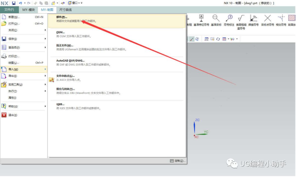Click the Copy icon in quick access toolbar
296x177 pixels.
(x=41, y=3)
